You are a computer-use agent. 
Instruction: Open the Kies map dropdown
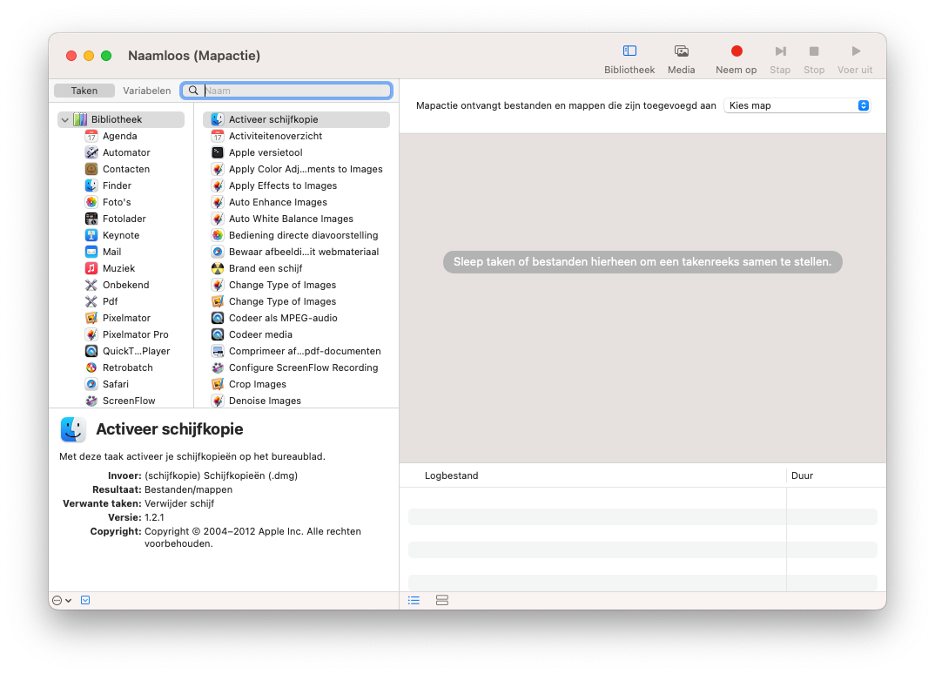coord(797,105)
